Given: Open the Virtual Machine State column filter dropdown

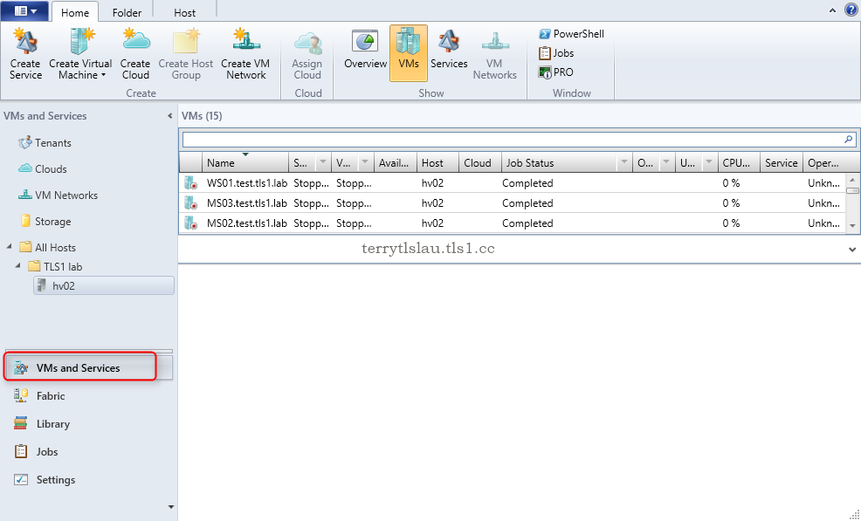Looking at the screenshot, I should tap(366, 162).
